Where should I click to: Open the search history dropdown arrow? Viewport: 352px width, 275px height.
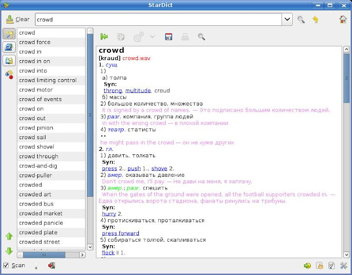point(287,20)
